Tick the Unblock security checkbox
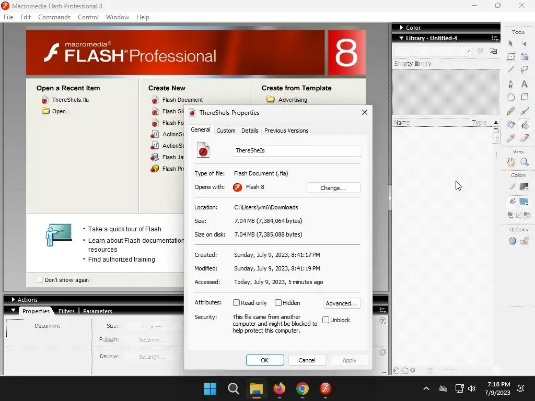The width and height of the screenshot is (535, 401). (x=326, y=320)
